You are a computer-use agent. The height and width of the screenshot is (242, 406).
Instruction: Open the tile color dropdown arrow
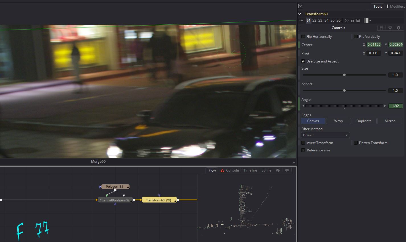[x=370, y=21]
